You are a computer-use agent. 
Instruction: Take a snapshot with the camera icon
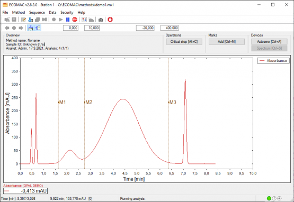click(x=101, y=20)
